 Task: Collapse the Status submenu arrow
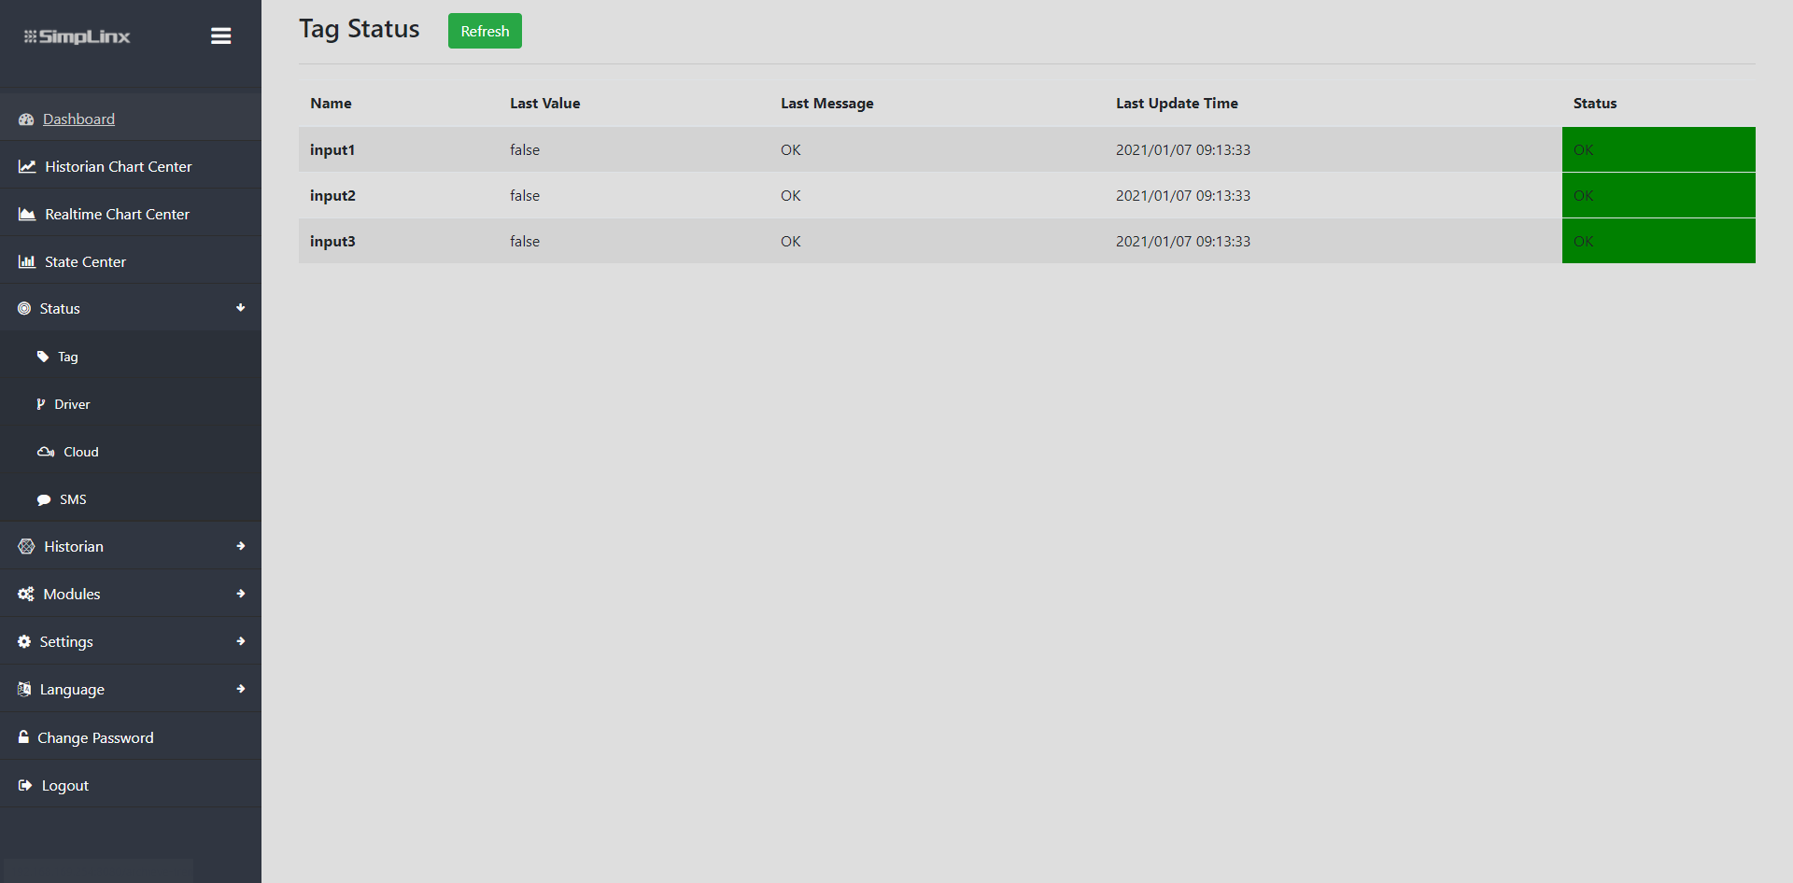pyautogui.click(x=241, y=308)
